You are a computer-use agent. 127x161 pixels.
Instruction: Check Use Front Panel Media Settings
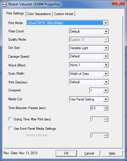tap(10, 128)
